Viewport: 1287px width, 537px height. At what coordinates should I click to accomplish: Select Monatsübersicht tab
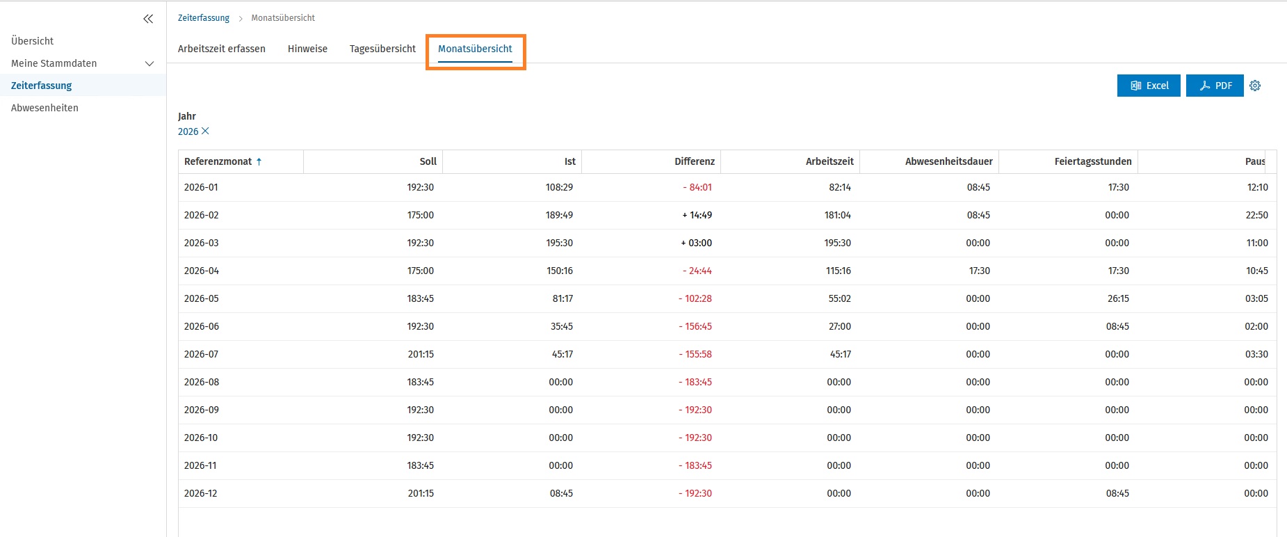(475, 49)
